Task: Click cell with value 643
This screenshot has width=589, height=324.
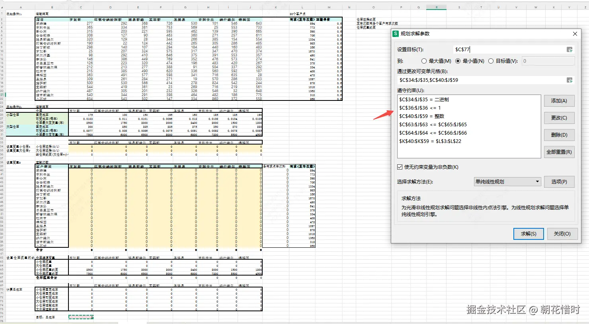Action: click(250, 23)
